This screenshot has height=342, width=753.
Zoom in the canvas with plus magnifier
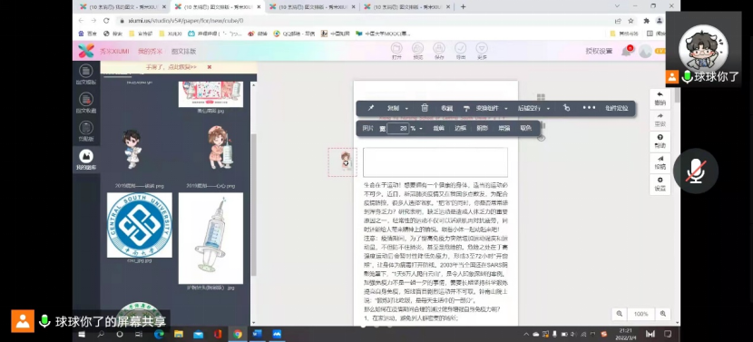[662, 314]
